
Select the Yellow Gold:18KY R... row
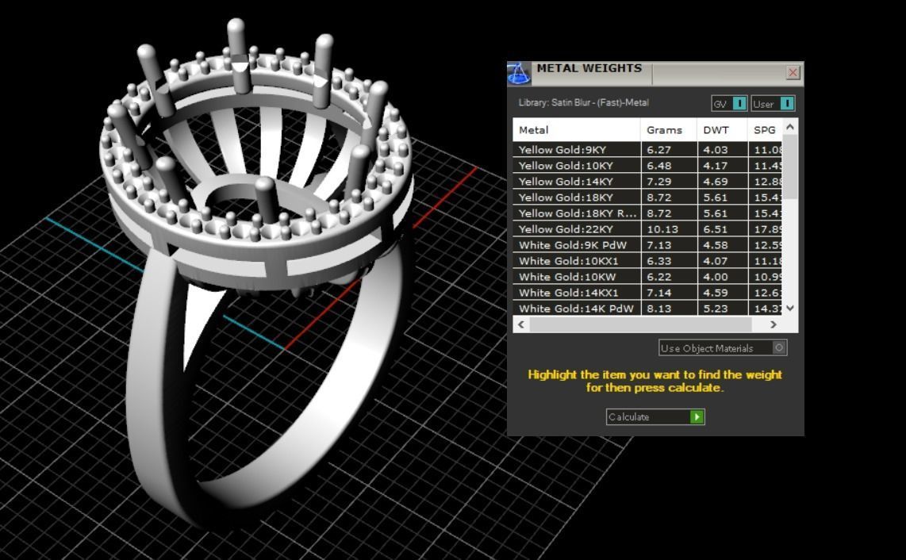(647, 213)
